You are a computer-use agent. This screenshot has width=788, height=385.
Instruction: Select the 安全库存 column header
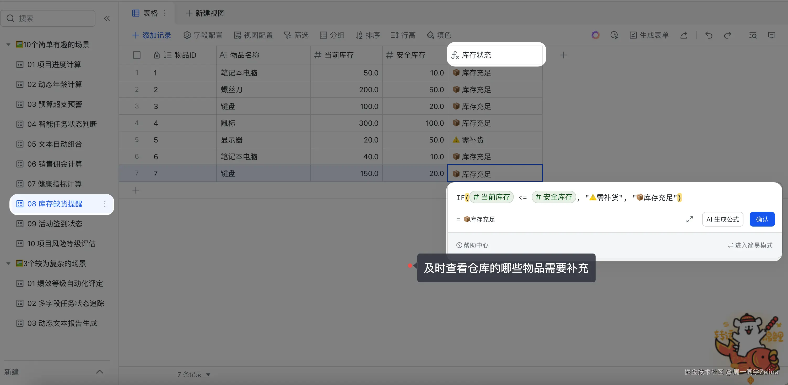point(415,55)
